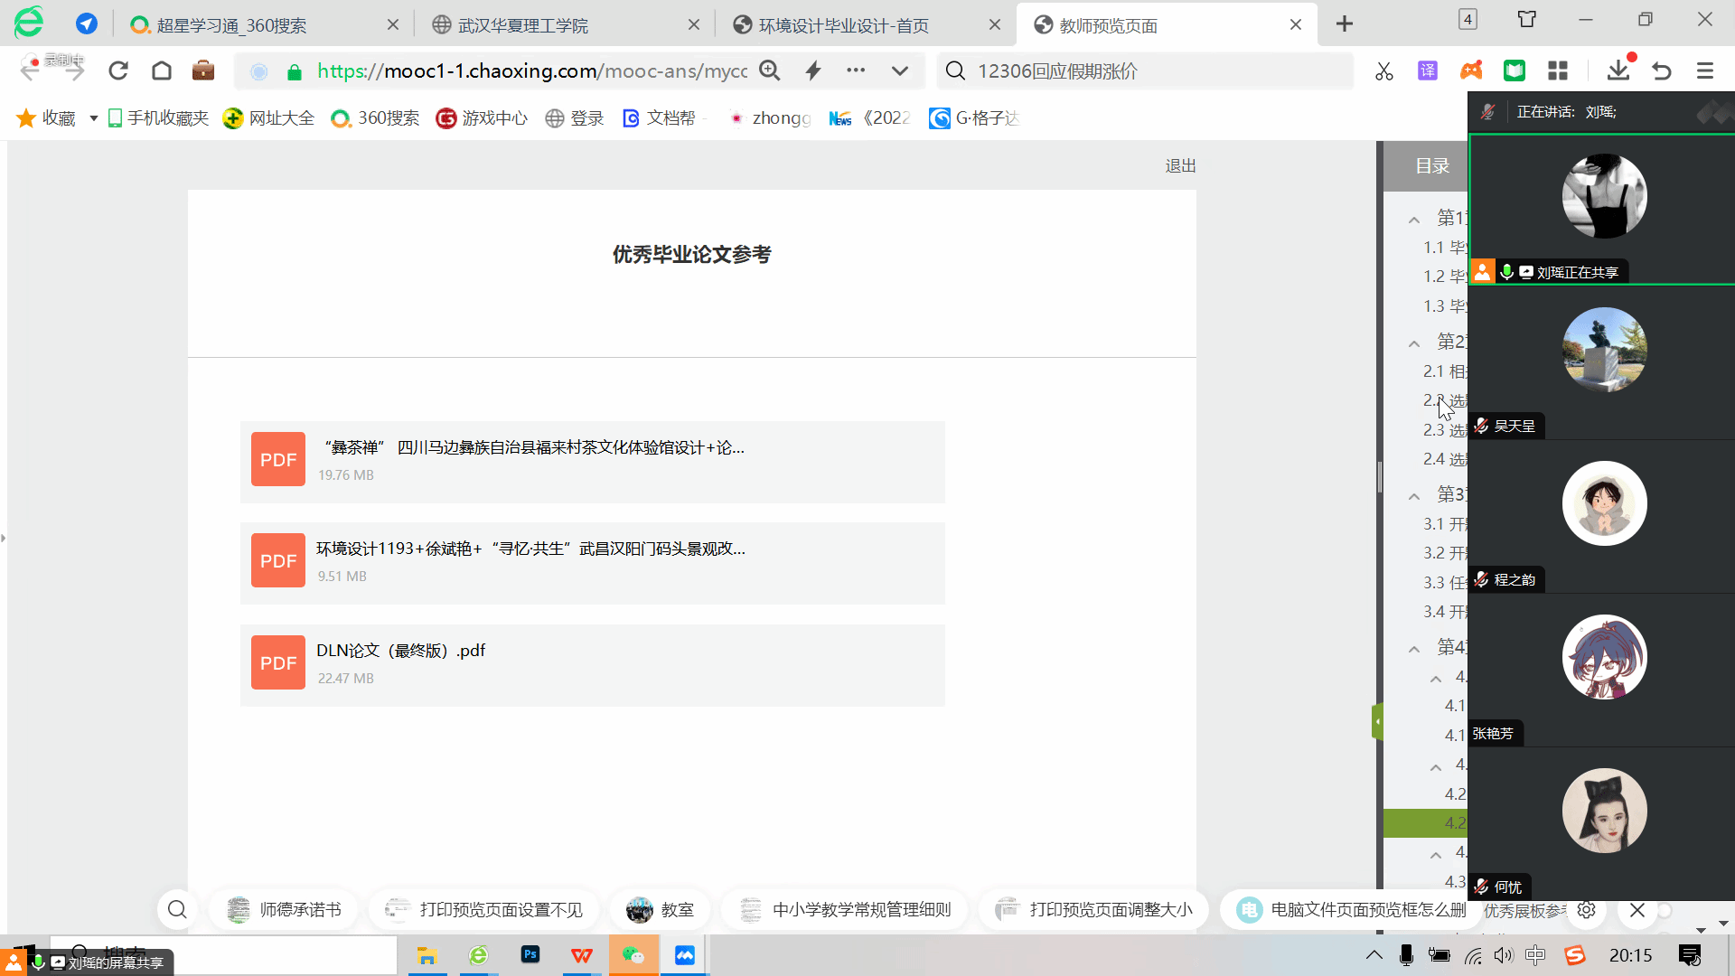Screen dimensions: 1735x976
Task: Toggle the taskbar microphone icon
Action: click(x=1406, y=955)
